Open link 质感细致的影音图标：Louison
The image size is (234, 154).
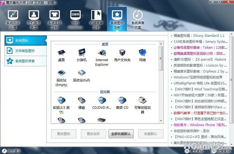(x=200, y=65)
